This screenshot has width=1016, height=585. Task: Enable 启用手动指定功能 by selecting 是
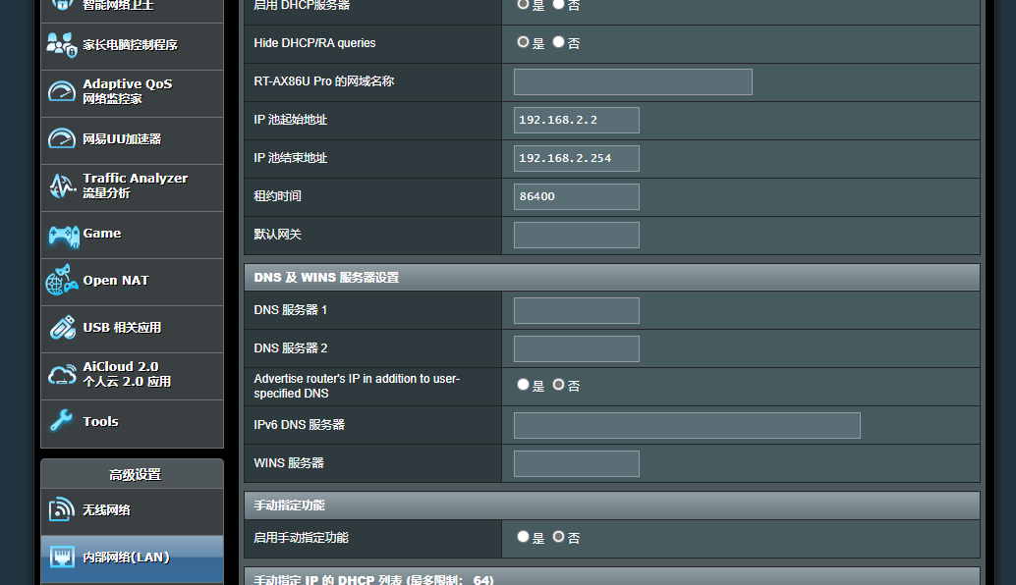pyautogui.click(x=524, y=537)
